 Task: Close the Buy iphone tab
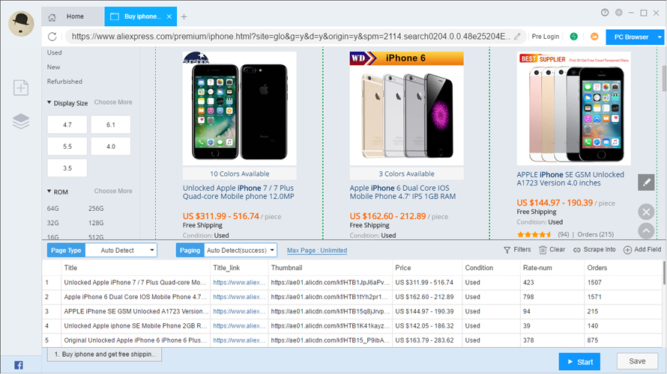click(x=169, y=16)
